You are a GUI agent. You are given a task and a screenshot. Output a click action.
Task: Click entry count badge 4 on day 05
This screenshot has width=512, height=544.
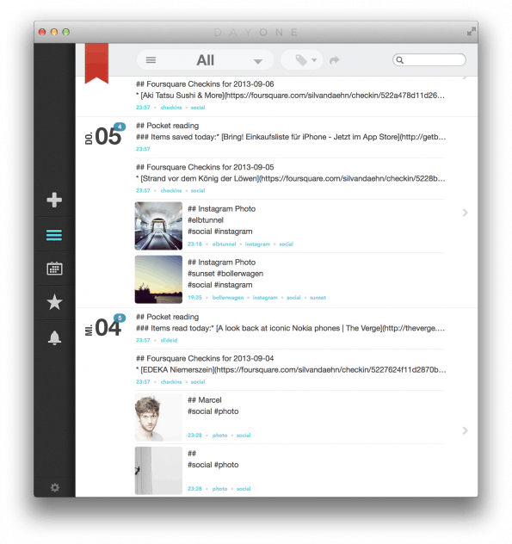tap(120, 127)
